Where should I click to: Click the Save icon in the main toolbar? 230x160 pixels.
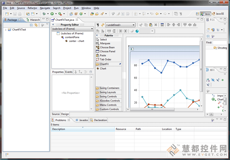pos(15,14)
